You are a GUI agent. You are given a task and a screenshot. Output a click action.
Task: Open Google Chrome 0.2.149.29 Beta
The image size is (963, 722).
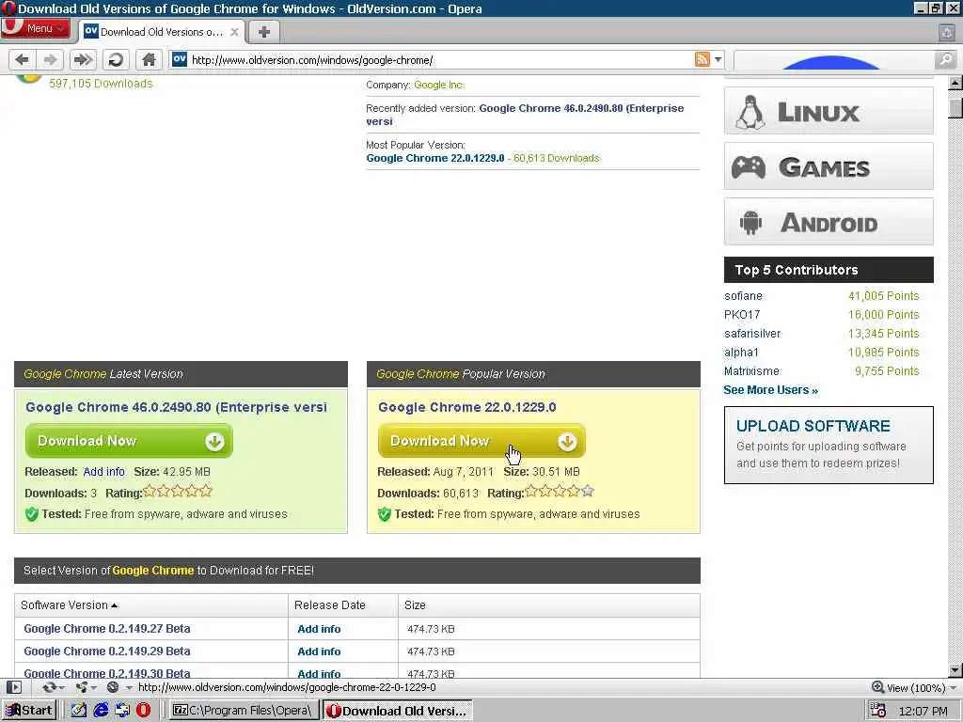click(x=107, y=651)
